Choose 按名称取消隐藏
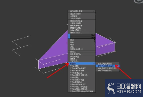This screenshot has height=97, width=143. coord(82,21)
